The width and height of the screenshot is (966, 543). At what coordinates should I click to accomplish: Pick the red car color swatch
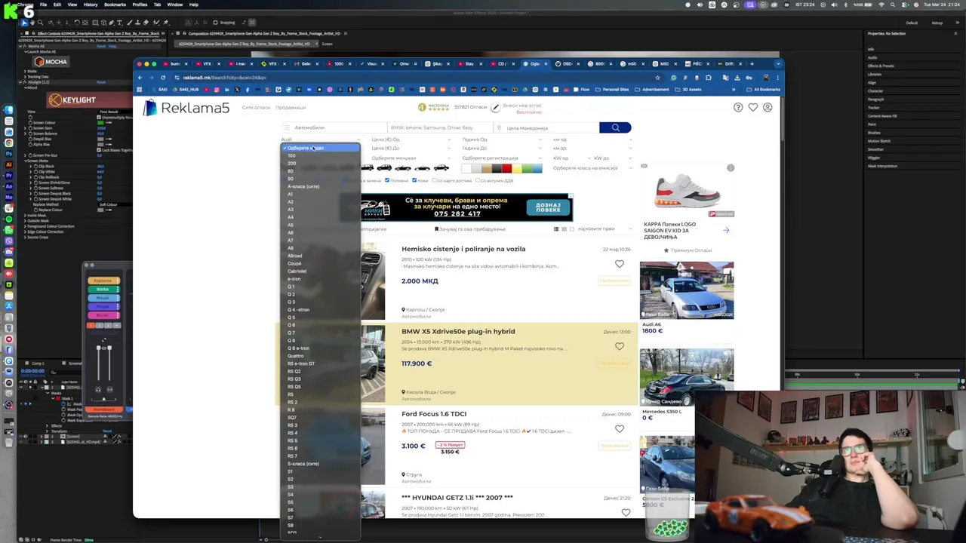pyautogui.click(x=506, y=167)
